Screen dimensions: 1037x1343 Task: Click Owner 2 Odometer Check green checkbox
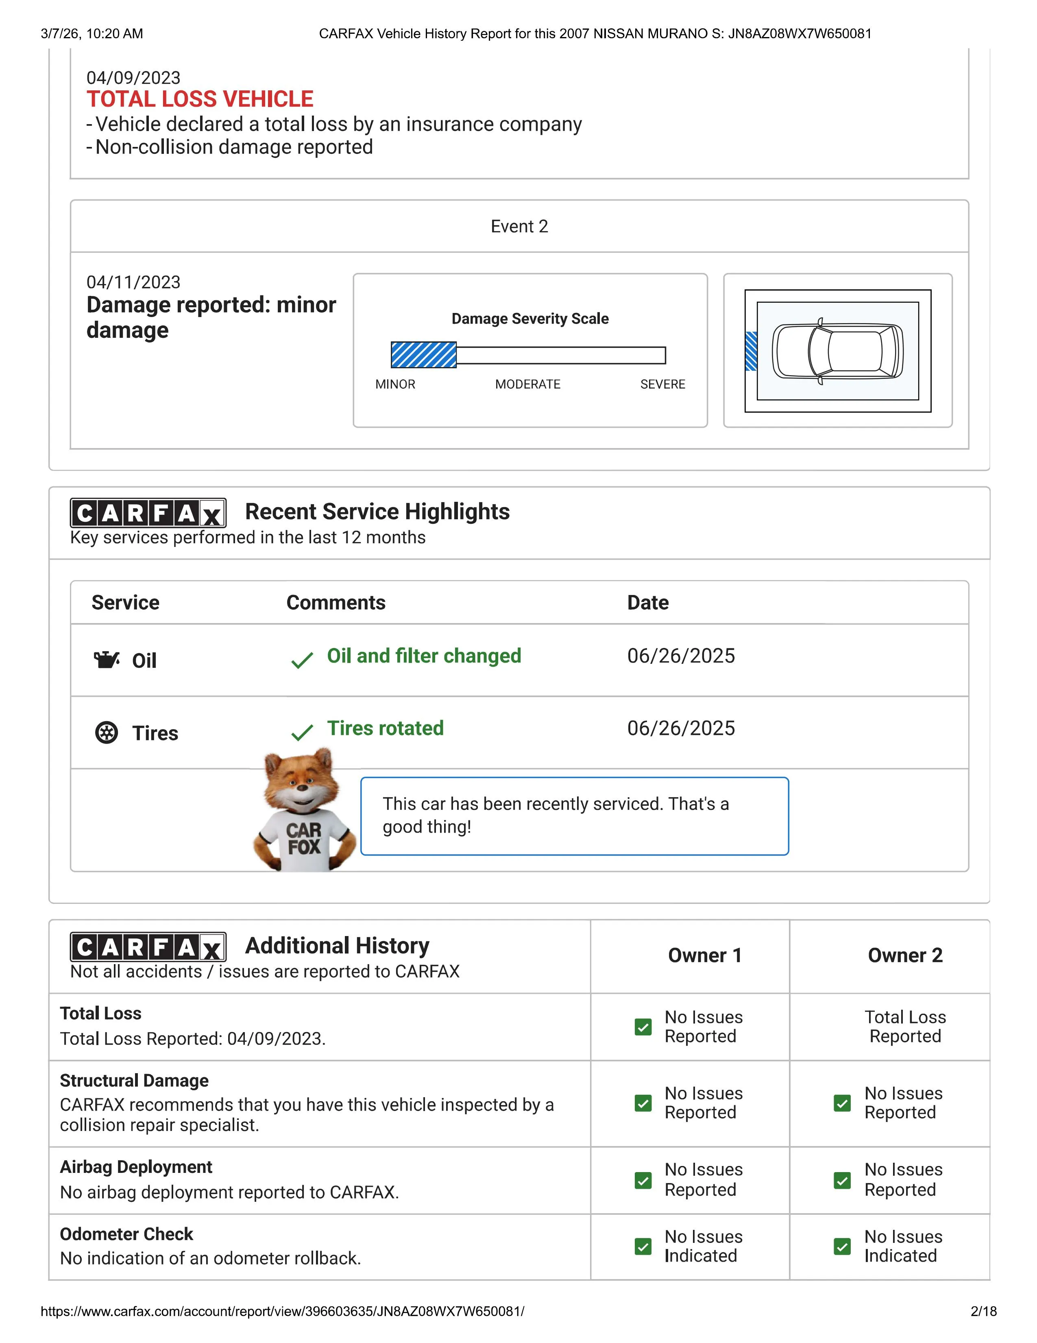pyautogui.click(x=842, y=1247)
